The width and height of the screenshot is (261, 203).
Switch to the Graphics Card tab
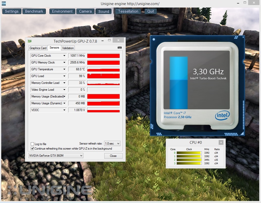tap(38, 48)
